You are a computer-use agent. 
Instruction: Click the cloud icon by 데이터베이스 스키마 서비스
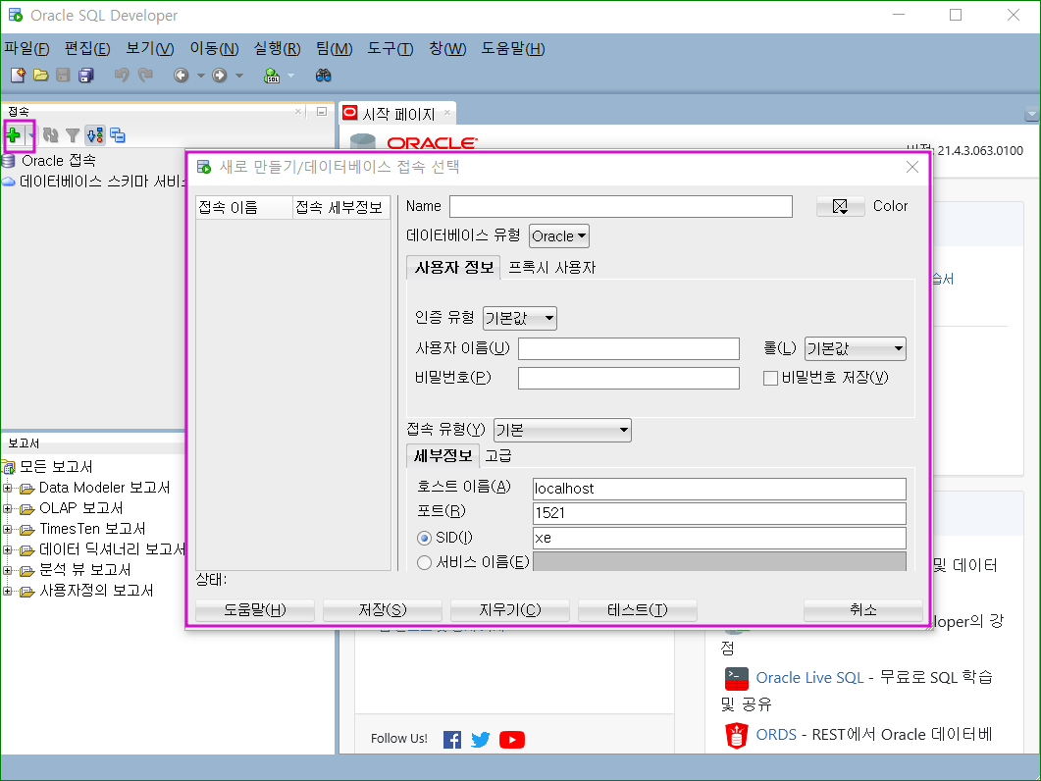tap(8, 182)
